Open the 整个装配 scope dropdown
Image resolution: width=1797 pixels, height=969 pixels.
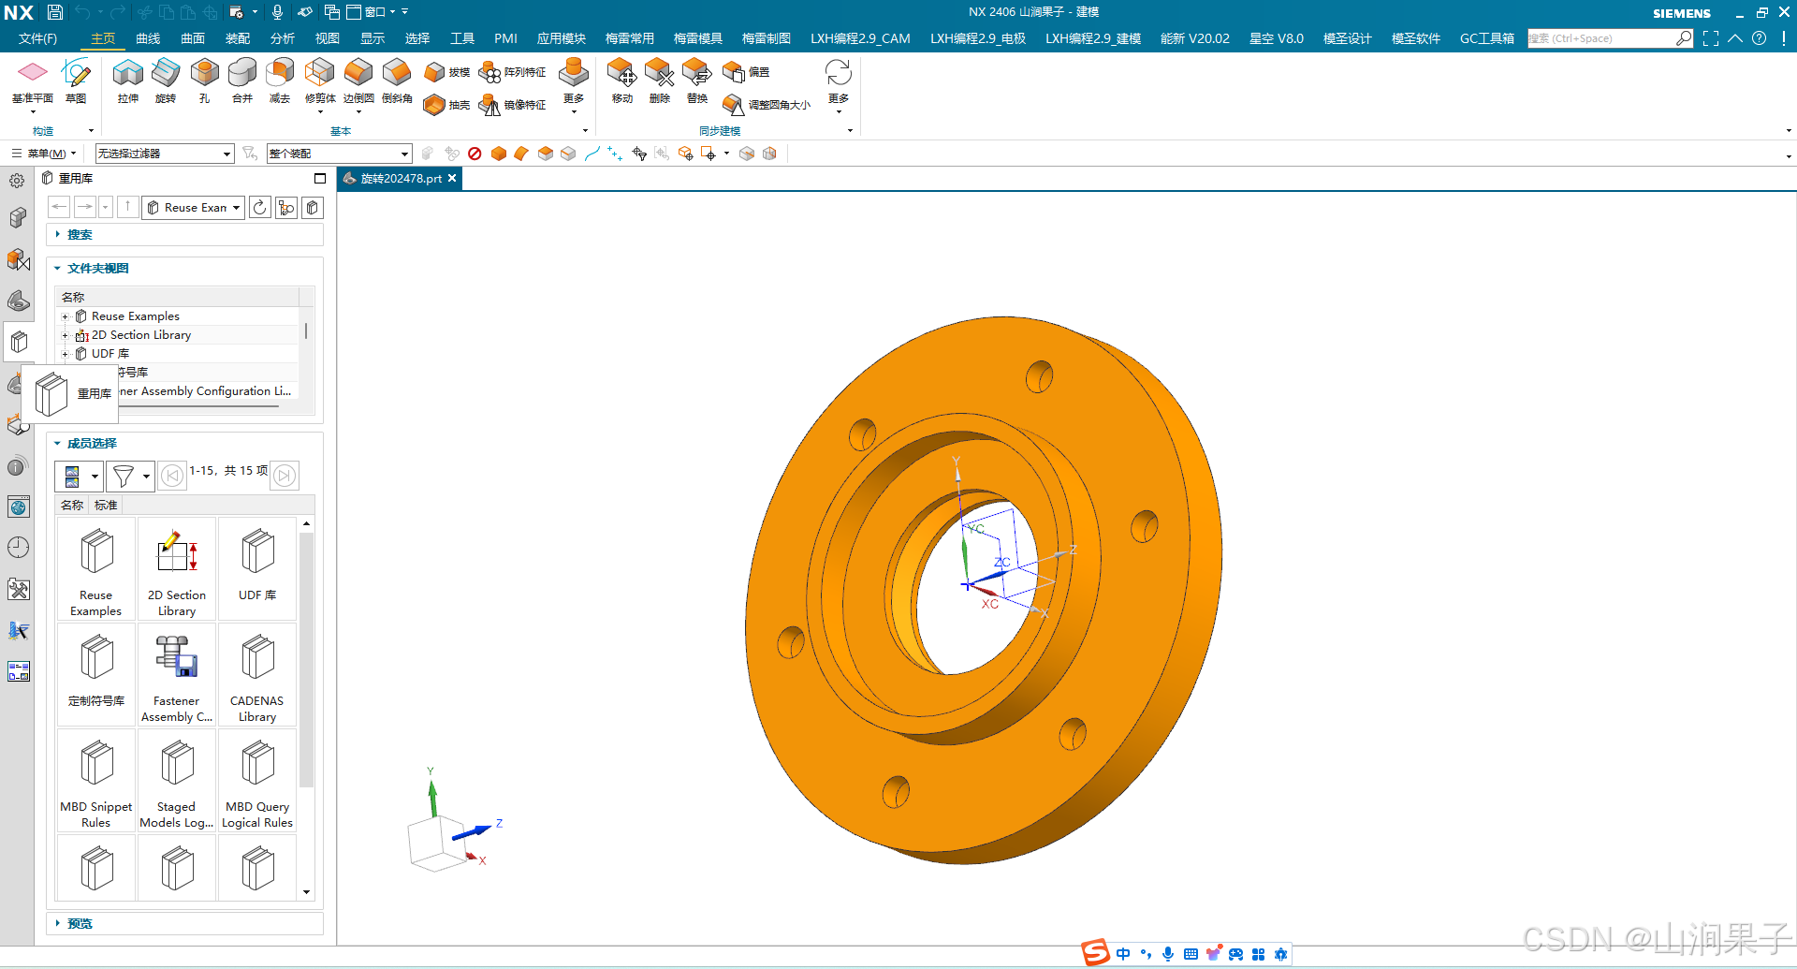339,154
